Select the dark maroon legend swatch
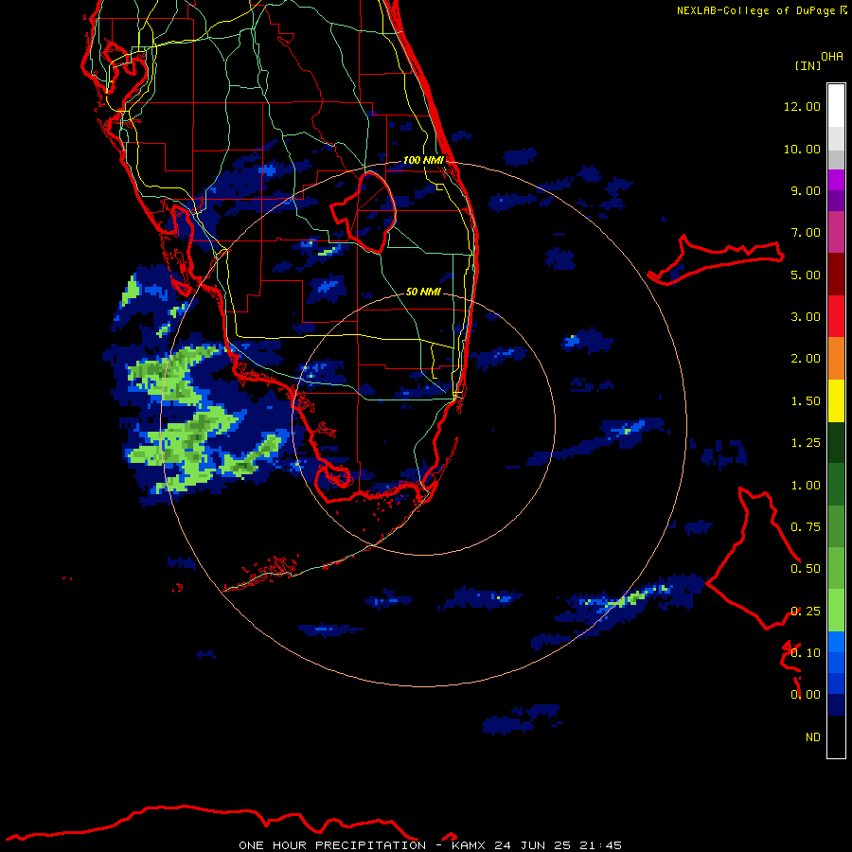Screen dimensions: 852x852 pyautogui.click(x=836, y=275)
